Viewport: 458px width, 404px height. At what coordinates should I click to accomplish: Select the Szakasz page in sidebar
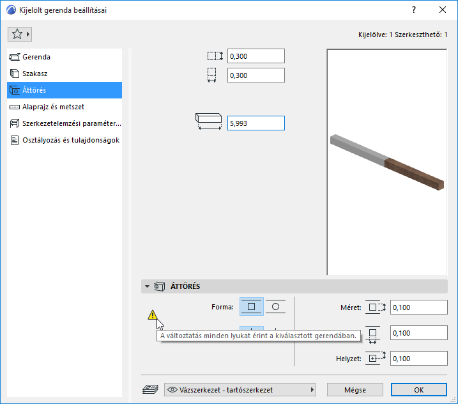coord(65,74)
